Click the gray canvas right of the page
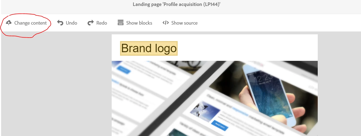 [339, 84]
